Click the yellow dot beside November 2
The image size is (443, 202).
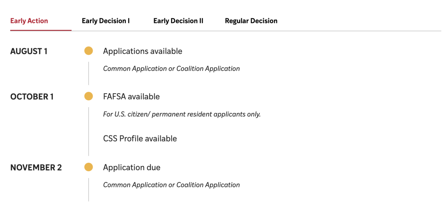click(x=89, y=167)
